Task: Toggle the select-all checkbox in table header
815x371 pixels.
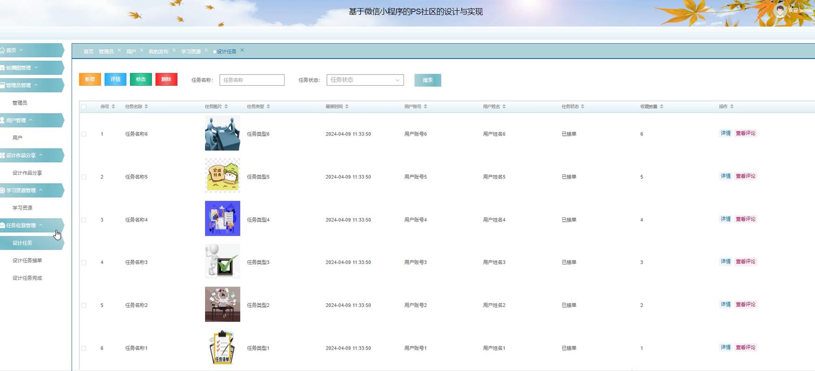Action: coord(84,107)
